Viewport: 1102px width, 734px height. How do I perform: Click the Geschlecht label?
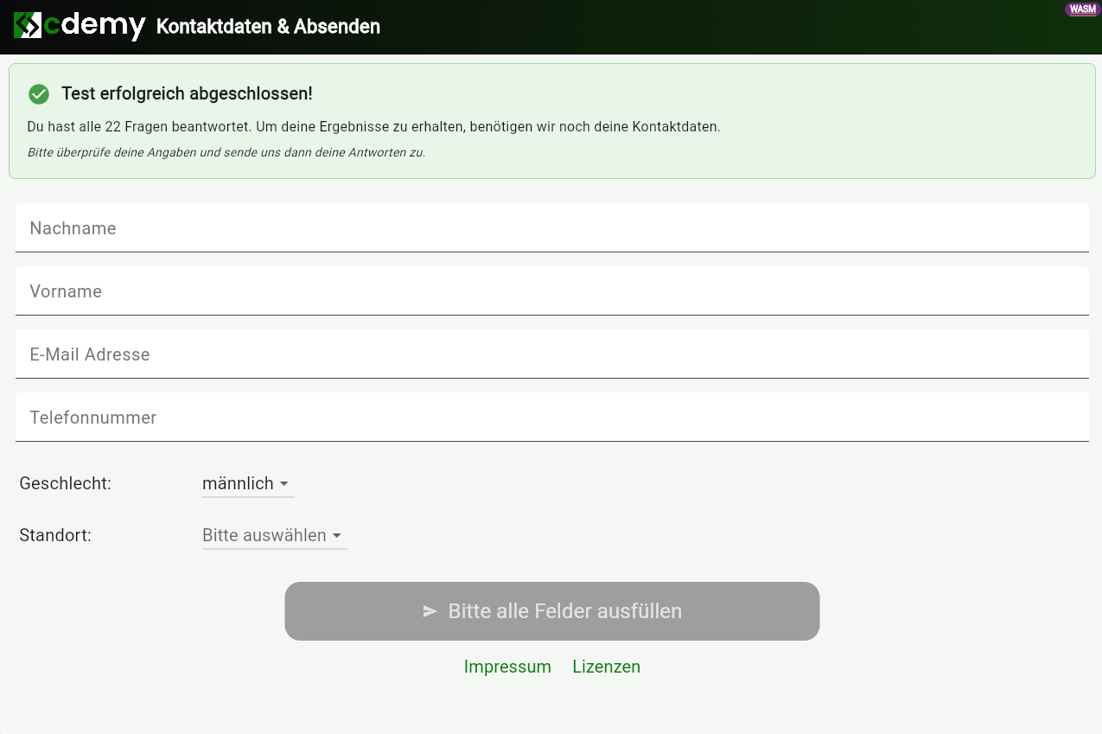pyautogui.click(x=66, y=483)
